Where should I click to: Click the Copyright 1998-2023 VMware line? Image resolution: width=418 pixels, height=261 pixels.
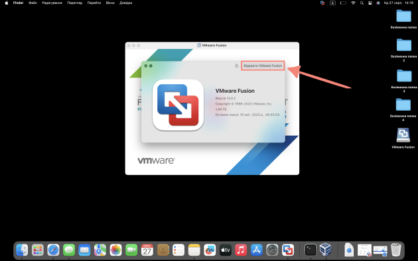pyautogui.click(x=244, y=104)
